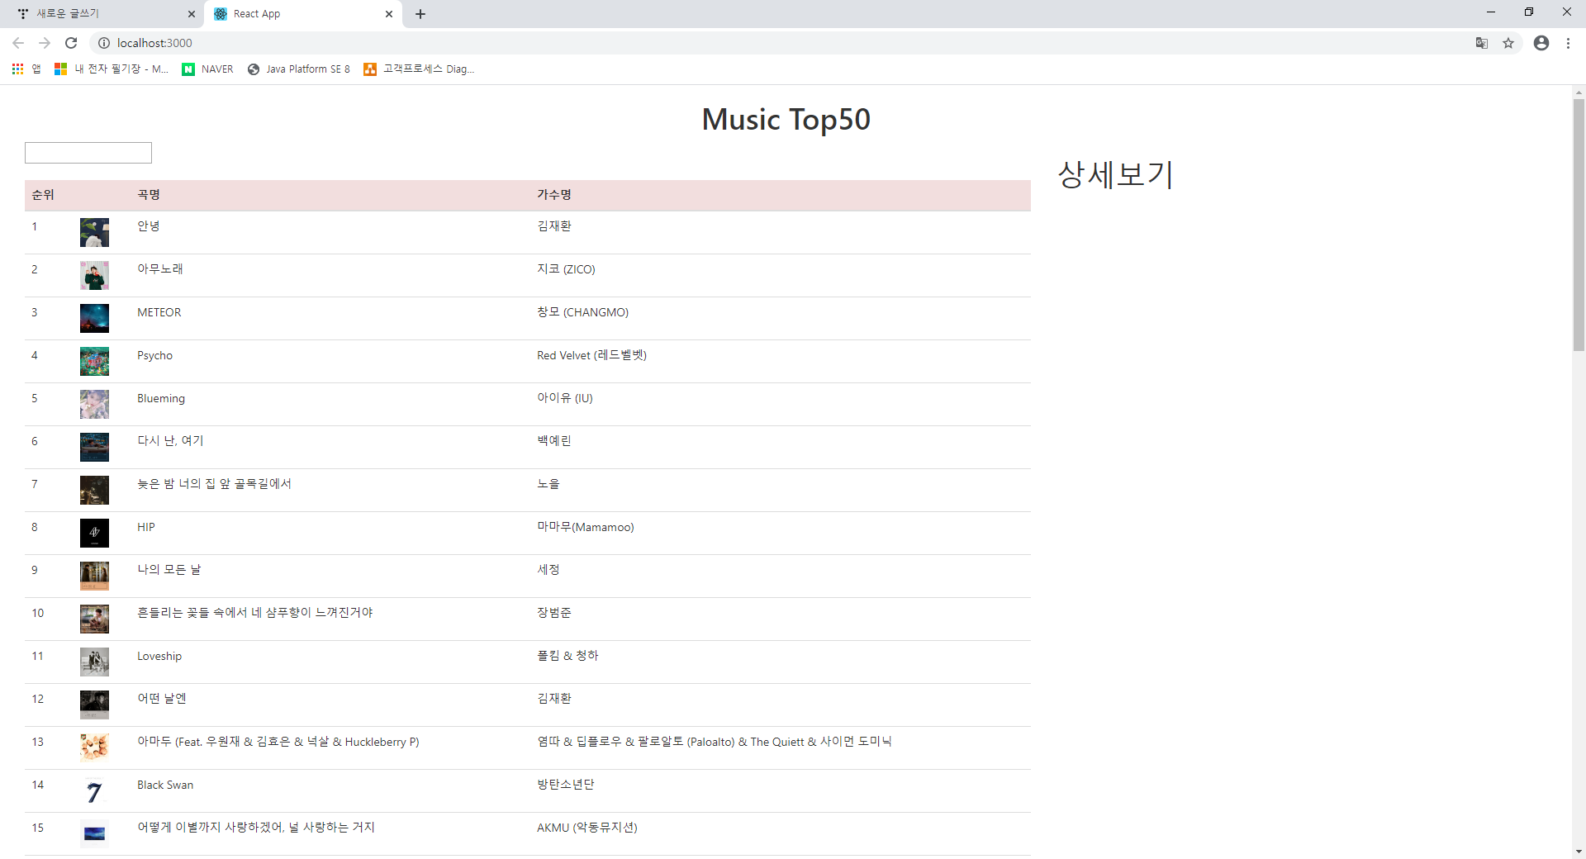Click album thumbnail for 나의 모든 날
This screenshot has width=1586, height=859.
coord(94,577)
